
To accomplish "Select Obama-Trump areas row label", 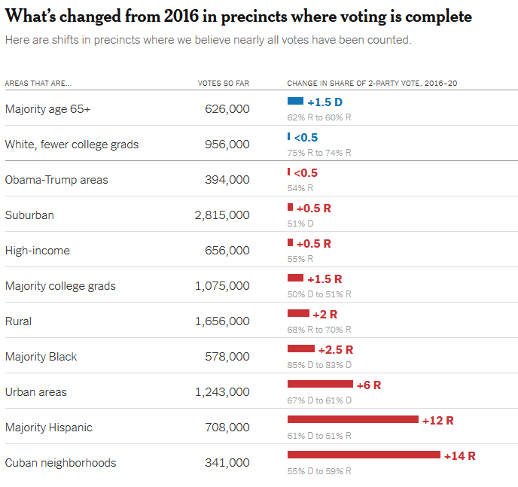I will (56, 180).
